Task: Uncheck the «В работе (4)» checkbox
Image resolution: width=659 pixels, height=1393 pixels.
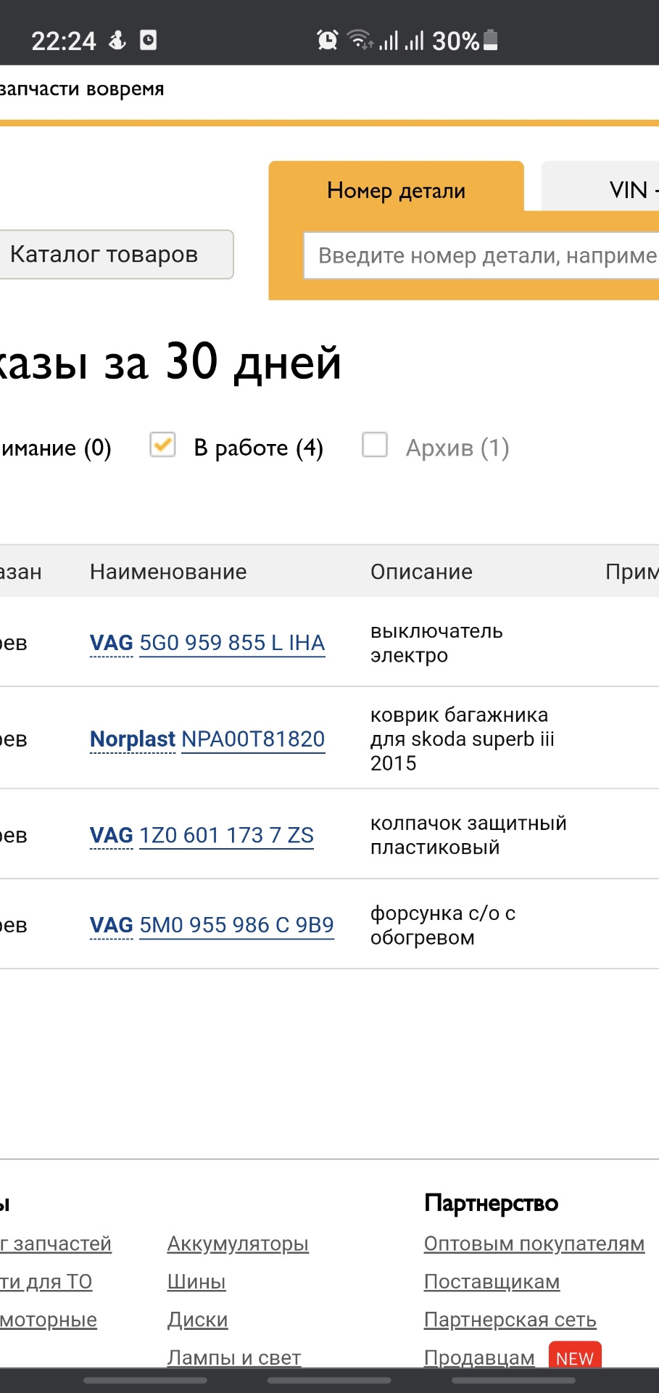Action: 162,445
